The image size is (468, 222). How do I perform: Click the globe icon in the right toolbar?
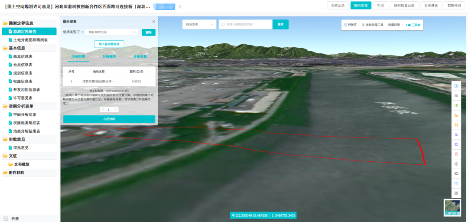456,164
